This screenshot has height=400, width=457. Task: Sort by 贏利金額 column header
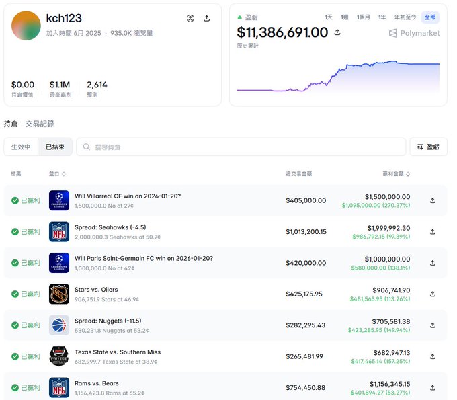pos(396,173)
